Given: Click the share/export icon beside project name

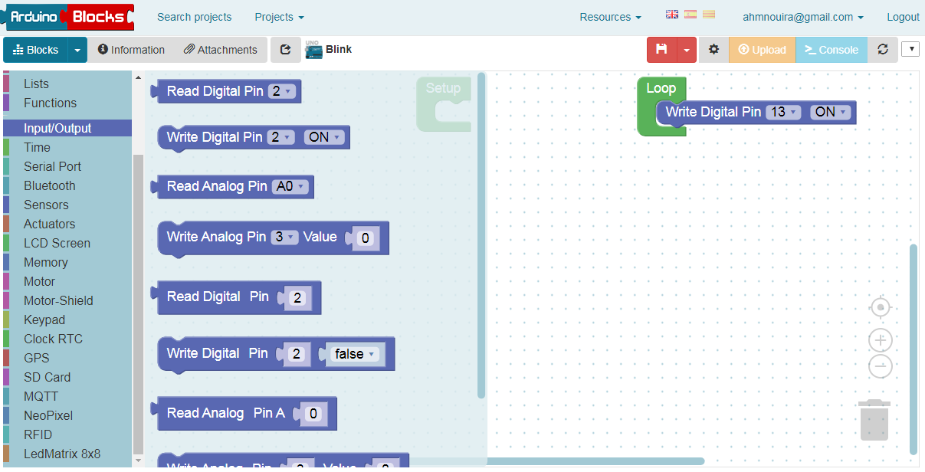Looking at the screenshot, I should point(285,49).
